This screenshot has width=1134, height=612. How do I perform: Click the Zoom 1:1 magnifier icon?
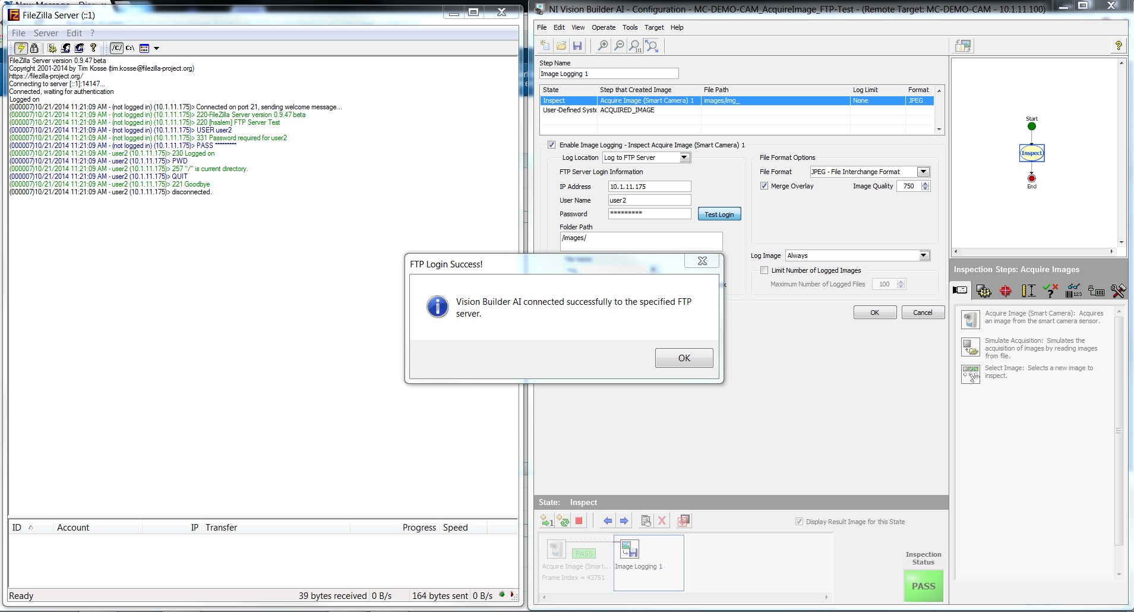(x=635, y=46)
